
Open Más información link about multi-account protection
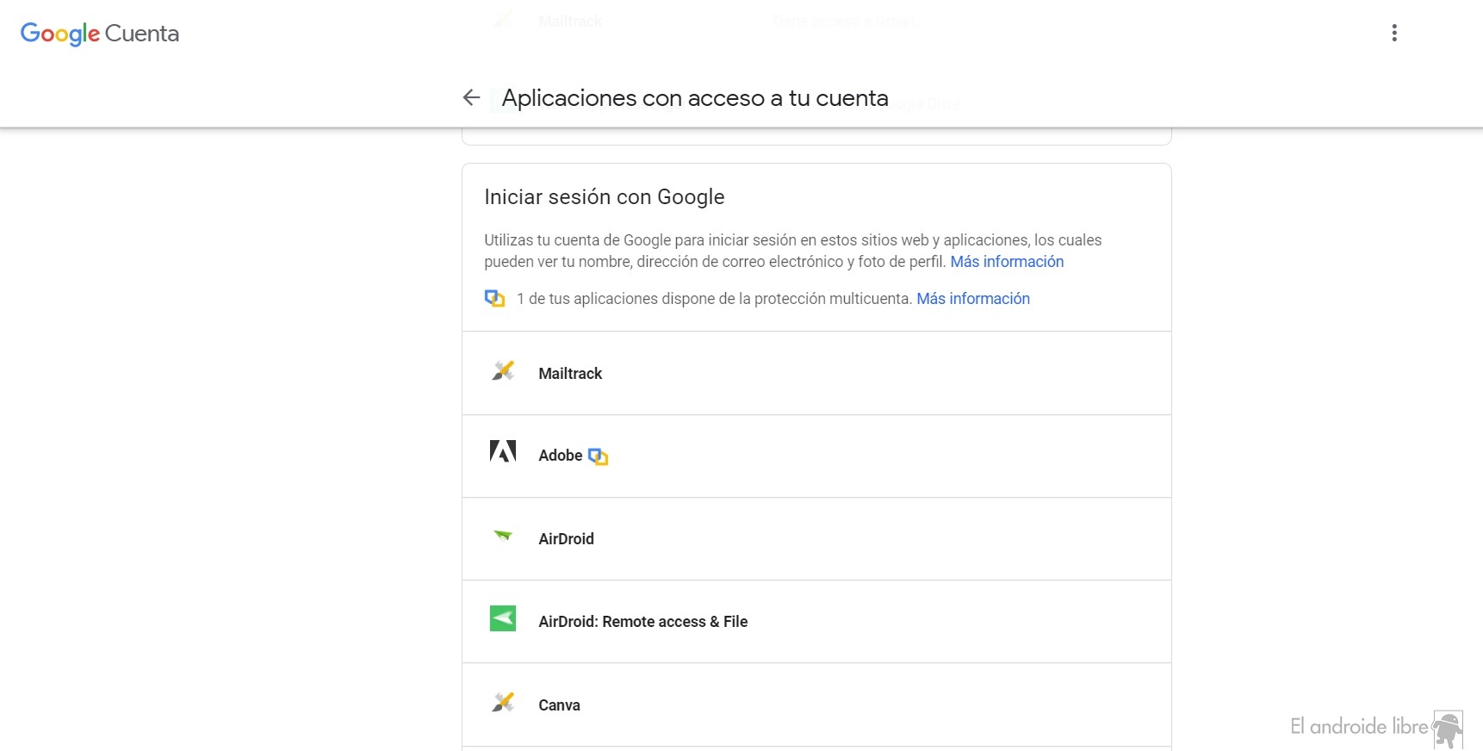click(973, 299)
